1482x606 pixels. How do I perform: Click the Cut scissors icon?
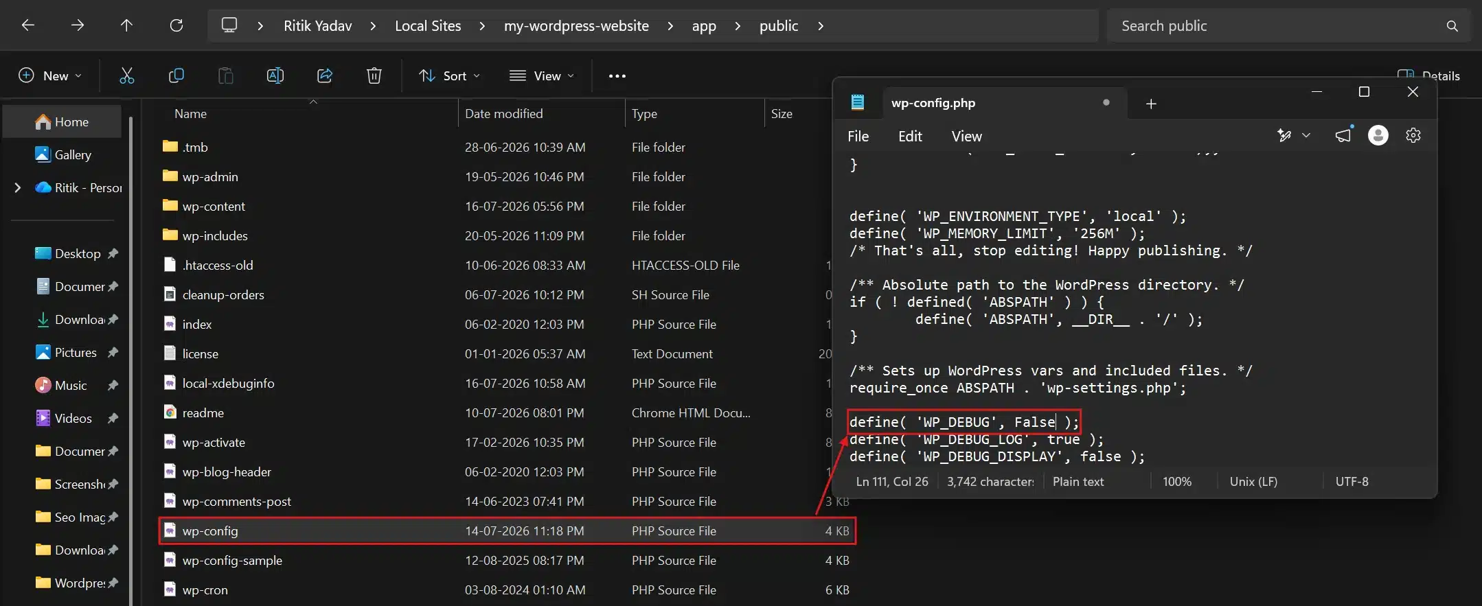127,75
